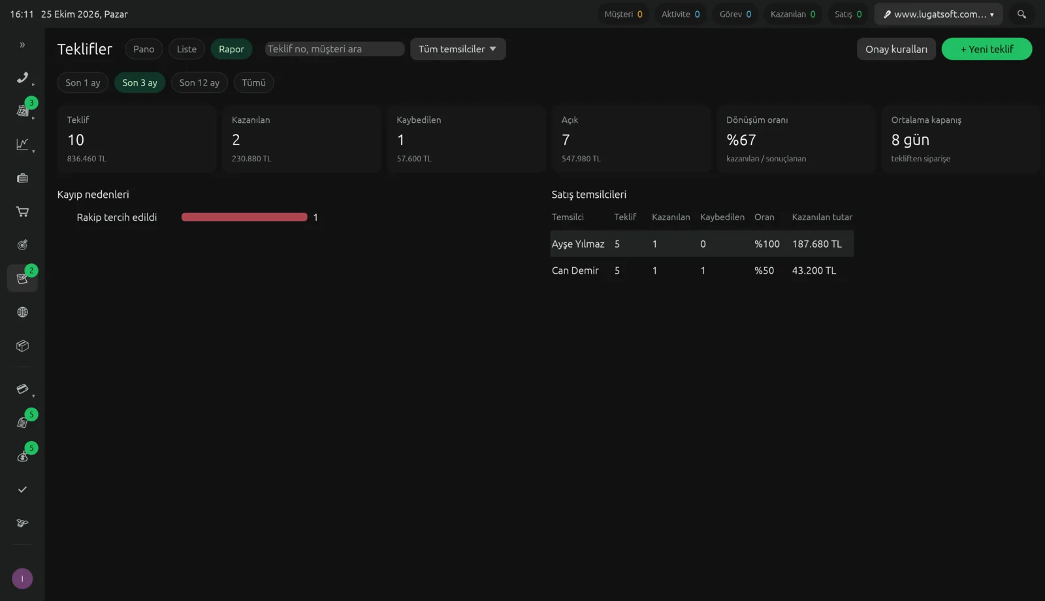The image size is (1045, 601).
Task: Click the red Rakip tercih edildi bar
Action: pyautogui.click(x=244, y=217)
